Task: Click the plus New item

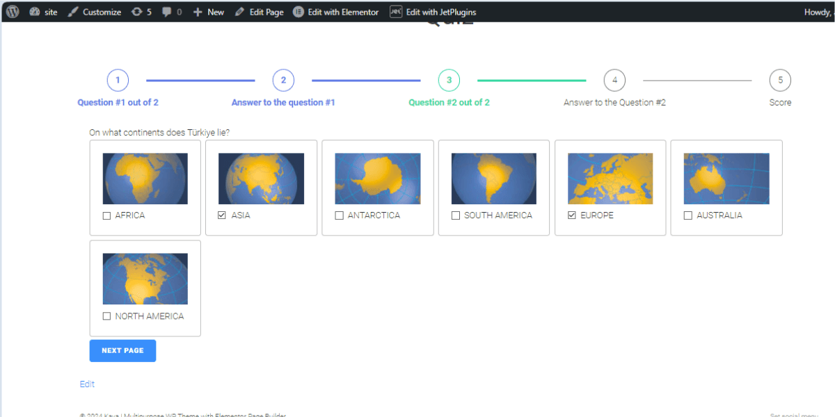Action: coord(208,12)
